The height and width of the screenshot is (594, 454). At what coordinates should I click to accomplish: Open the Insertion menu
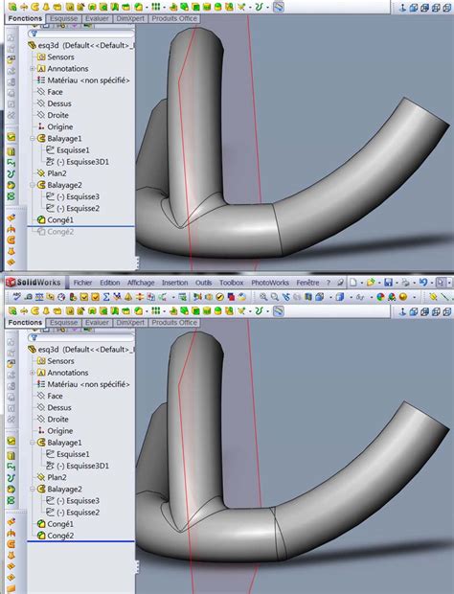point(174,283)
